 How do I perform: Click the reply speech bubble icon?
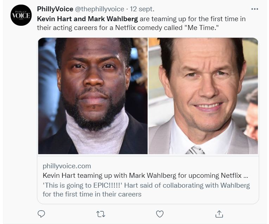click(x=41, y=214)
